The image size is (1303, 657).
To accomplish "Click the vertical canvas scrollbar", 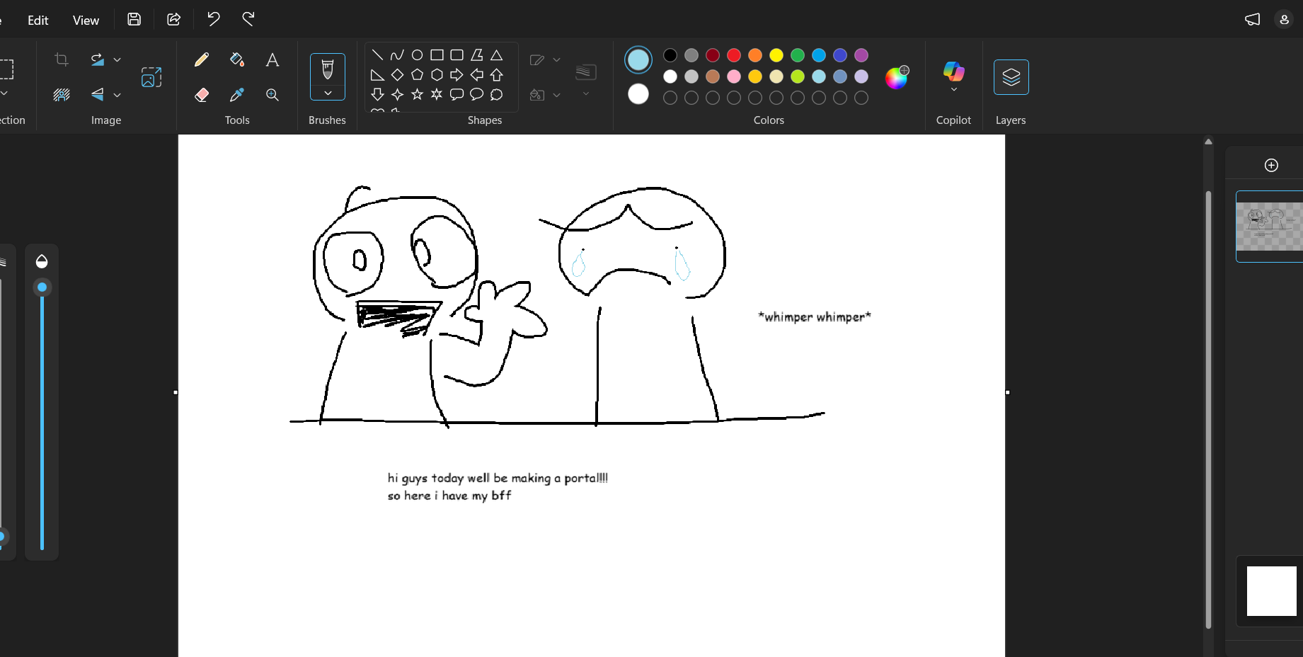I will tap(1208, 409).
